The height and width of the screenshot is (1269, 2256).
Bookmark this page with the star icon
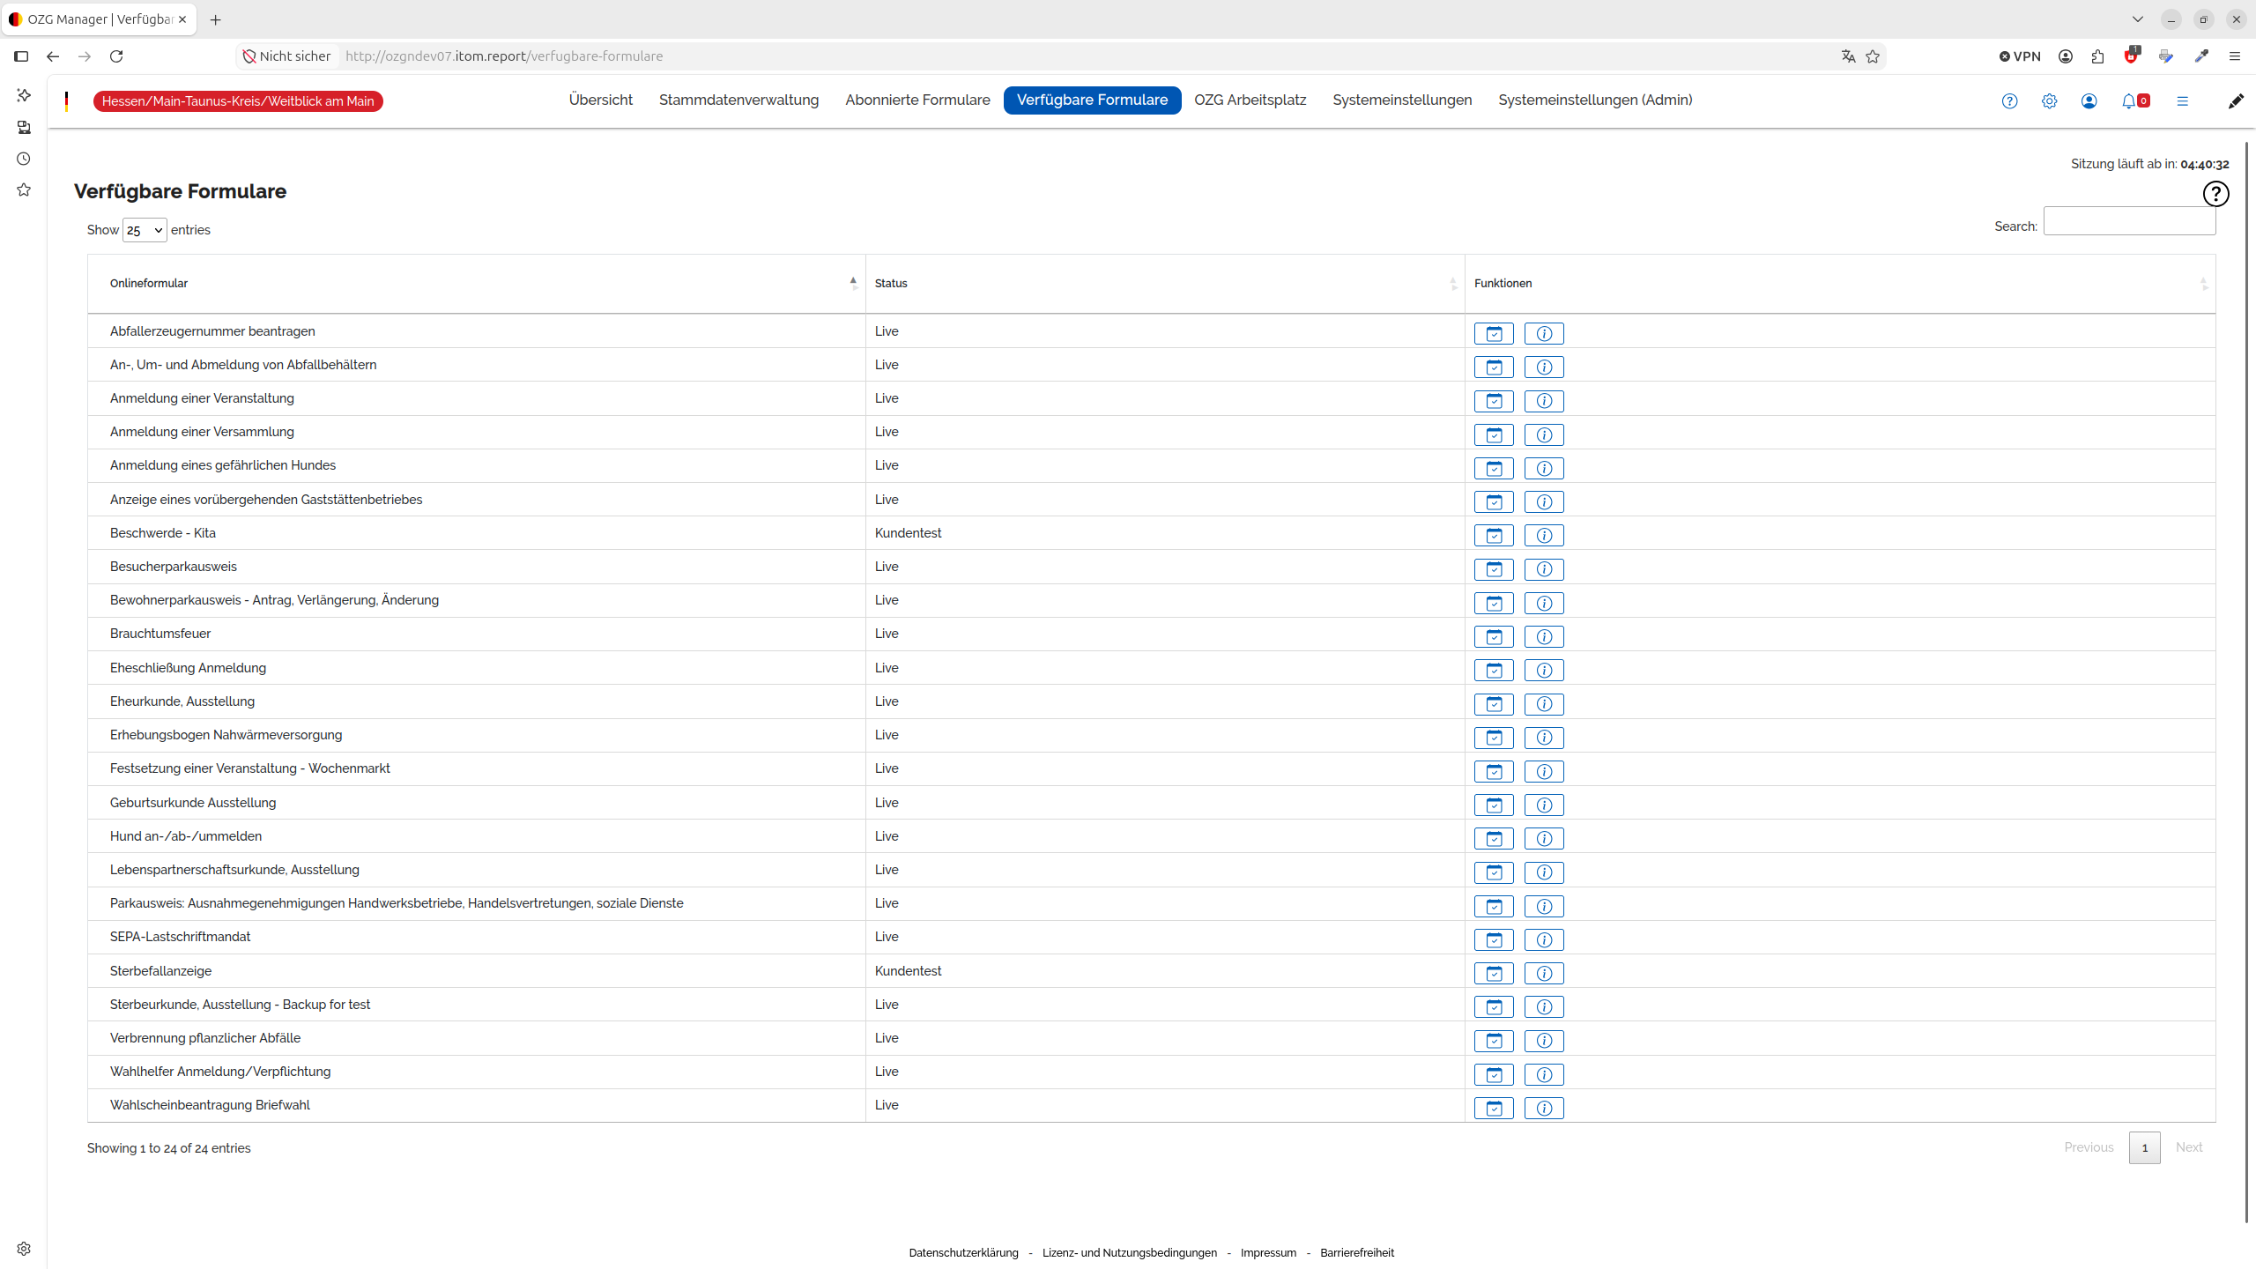1873,56
